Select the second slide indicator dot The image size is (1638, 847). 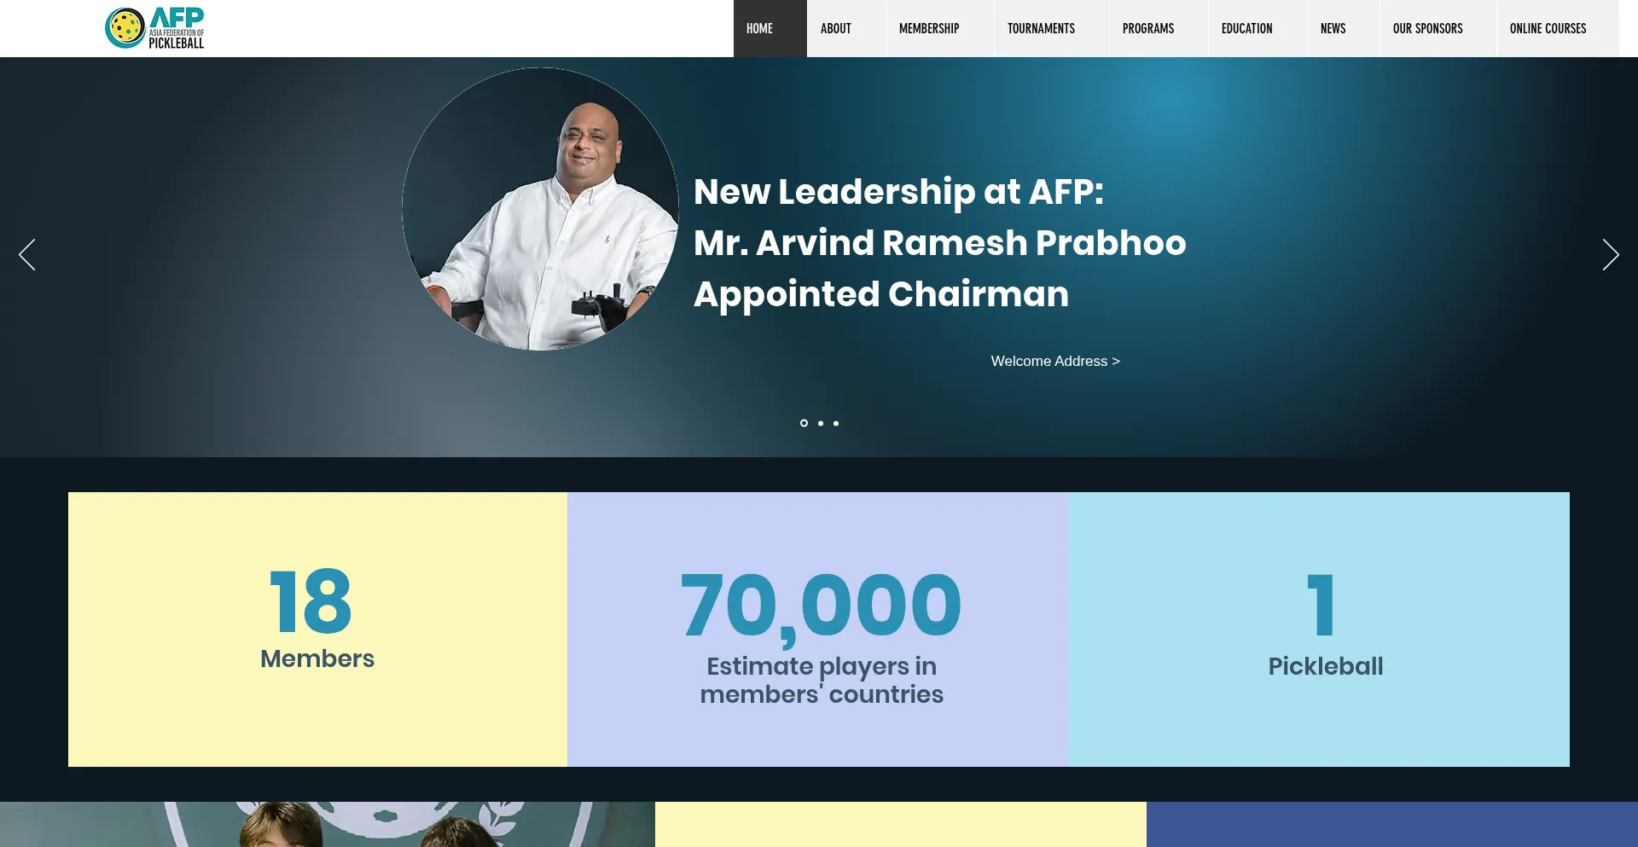coord(821,423)
